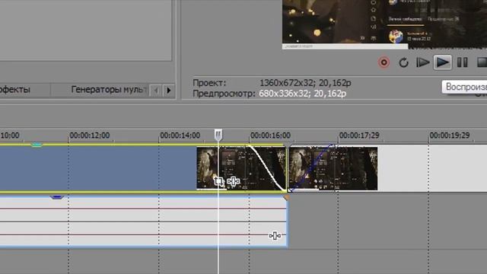
Task: Open Event Pan/Crop on first clip
Action: click(218, 181)
